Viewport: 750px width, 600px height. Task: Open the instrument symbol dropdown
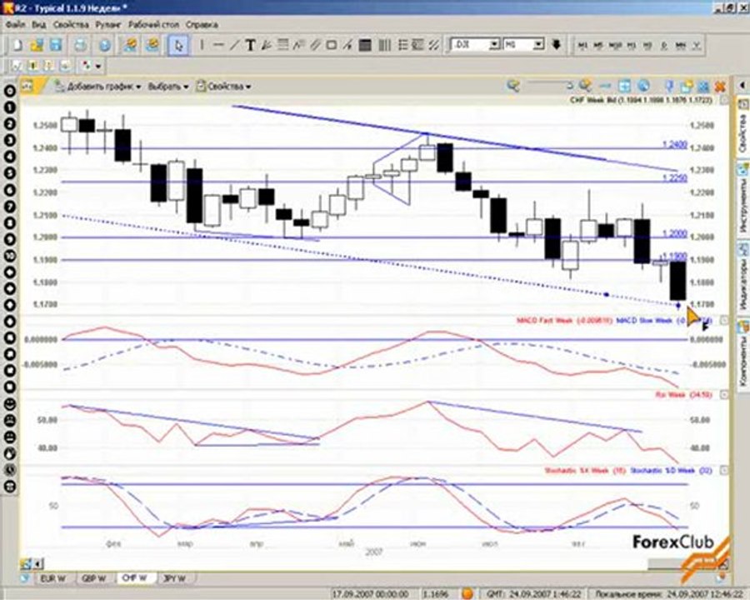coord(494,44)
